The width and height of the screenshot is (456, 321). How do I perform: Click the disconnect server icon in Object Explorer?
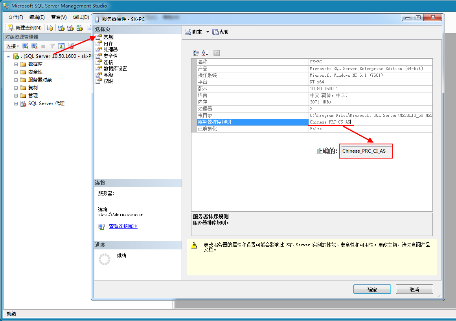(x=34, y=46)
